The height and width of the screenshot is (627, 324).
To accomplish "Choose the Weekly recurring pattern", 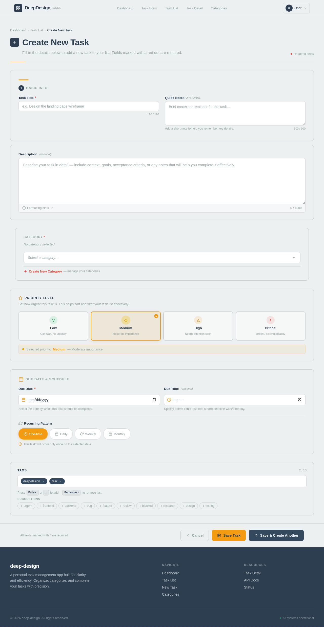I will point(88,434).
